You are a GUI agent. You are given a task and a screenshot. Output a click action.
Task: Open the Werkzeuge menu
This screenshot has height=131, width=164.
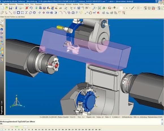[x=61, y=4]
